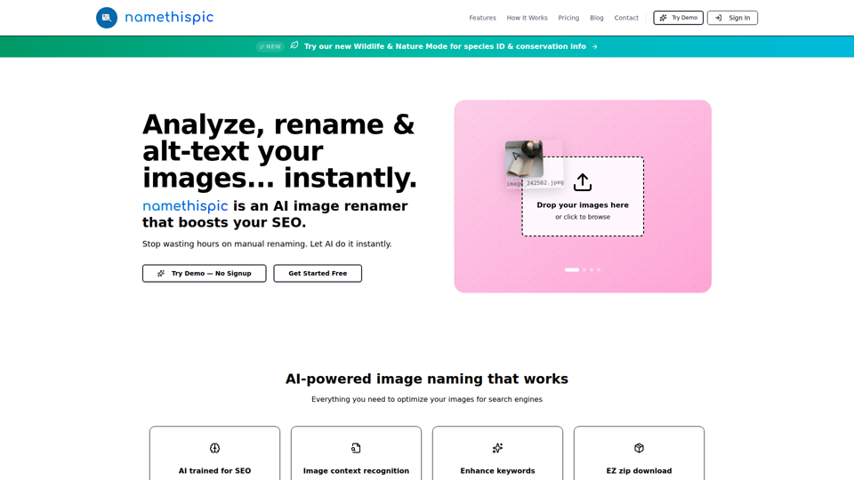
Task: Click AI trained for SEO card title
Action: click(x=214, y=471)
